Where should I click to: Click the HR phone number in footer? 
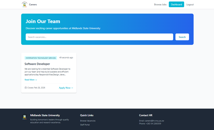[153, 123]
